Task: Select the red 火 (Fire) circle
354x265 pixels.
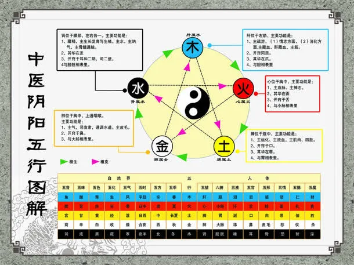Action: (x=241, y=89)
